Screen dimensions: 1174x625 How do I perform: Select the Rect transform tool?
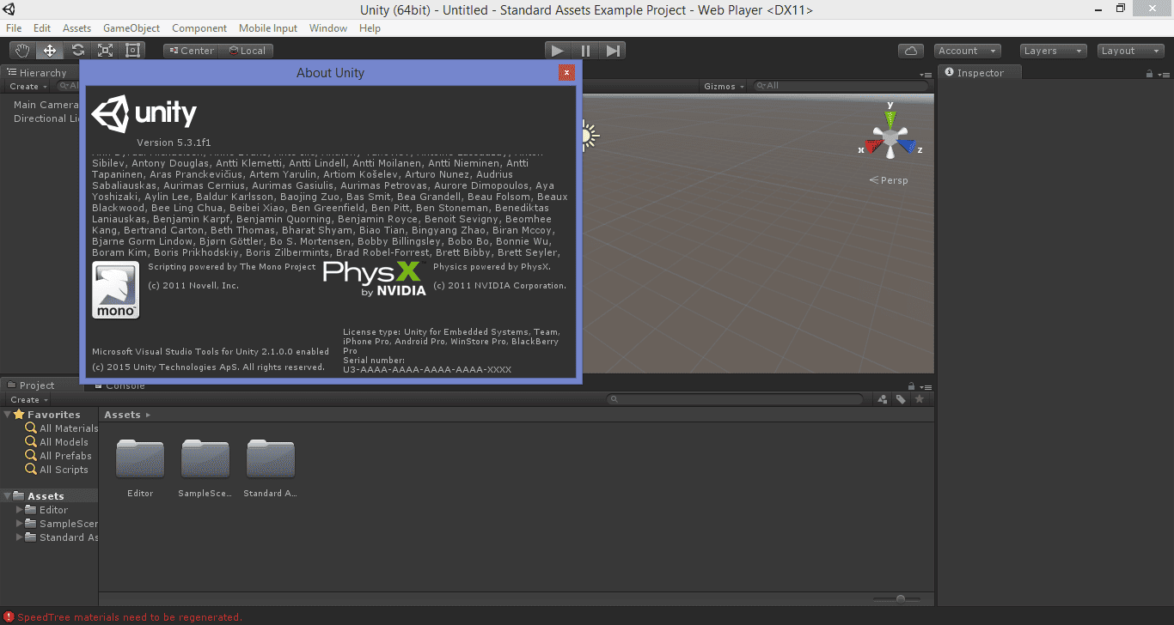(x=133, y=51)
